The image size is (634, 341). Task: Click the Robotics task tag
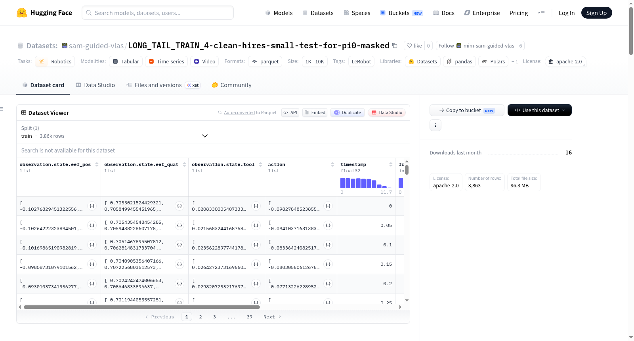[x=55, y=61]
